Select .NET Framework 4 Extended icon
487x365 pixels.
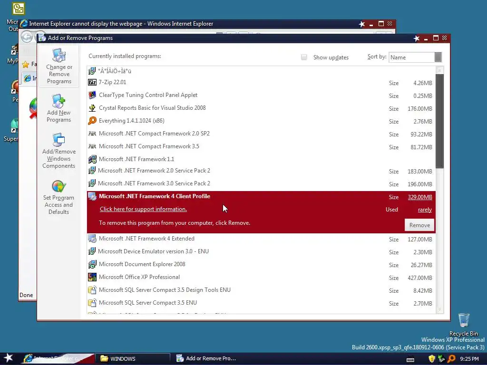[92, 239]
